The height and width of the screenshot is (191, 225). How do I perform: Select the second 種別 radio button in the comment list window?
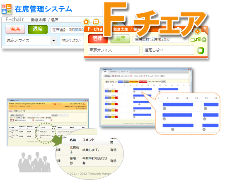(36, 118)
